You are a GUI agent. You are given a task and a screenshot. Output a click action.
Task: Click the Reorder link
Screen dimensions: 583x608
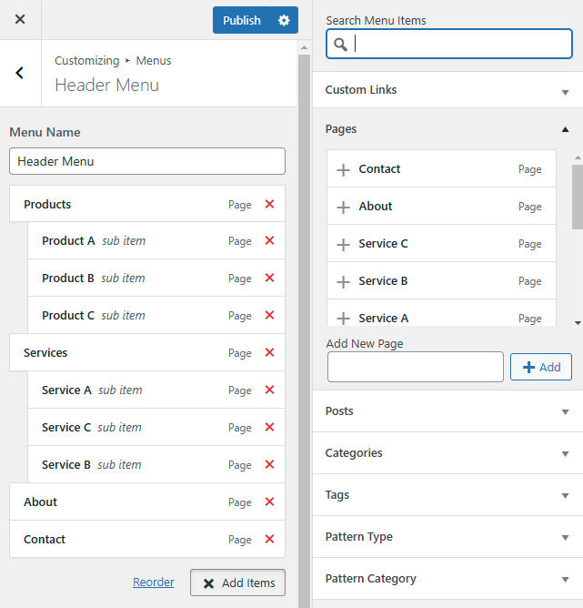pyautogui.click(x=154, y=583)
